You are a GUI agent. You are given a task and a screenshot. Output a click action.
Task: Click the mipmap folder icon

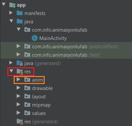pyautogui.click(x=27, y=105)
